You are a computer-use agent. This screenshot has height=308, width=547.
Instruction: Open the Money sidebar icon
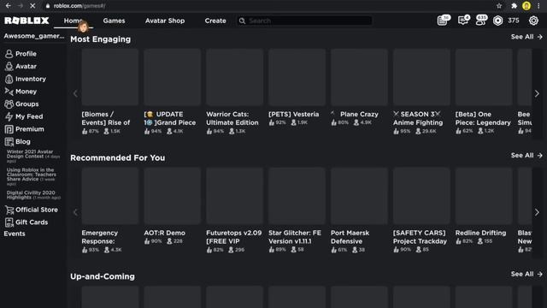[x=9, y=92]
